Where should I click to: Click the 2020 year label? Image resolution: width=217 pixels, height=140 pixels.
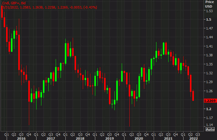coord(139,138)
